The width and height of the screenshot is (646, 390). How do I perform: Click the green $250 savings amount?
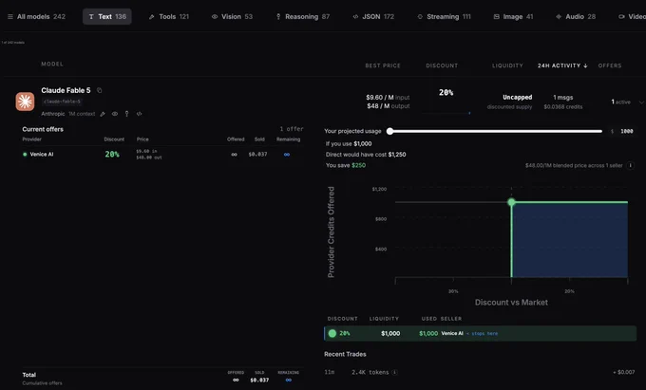358,165
